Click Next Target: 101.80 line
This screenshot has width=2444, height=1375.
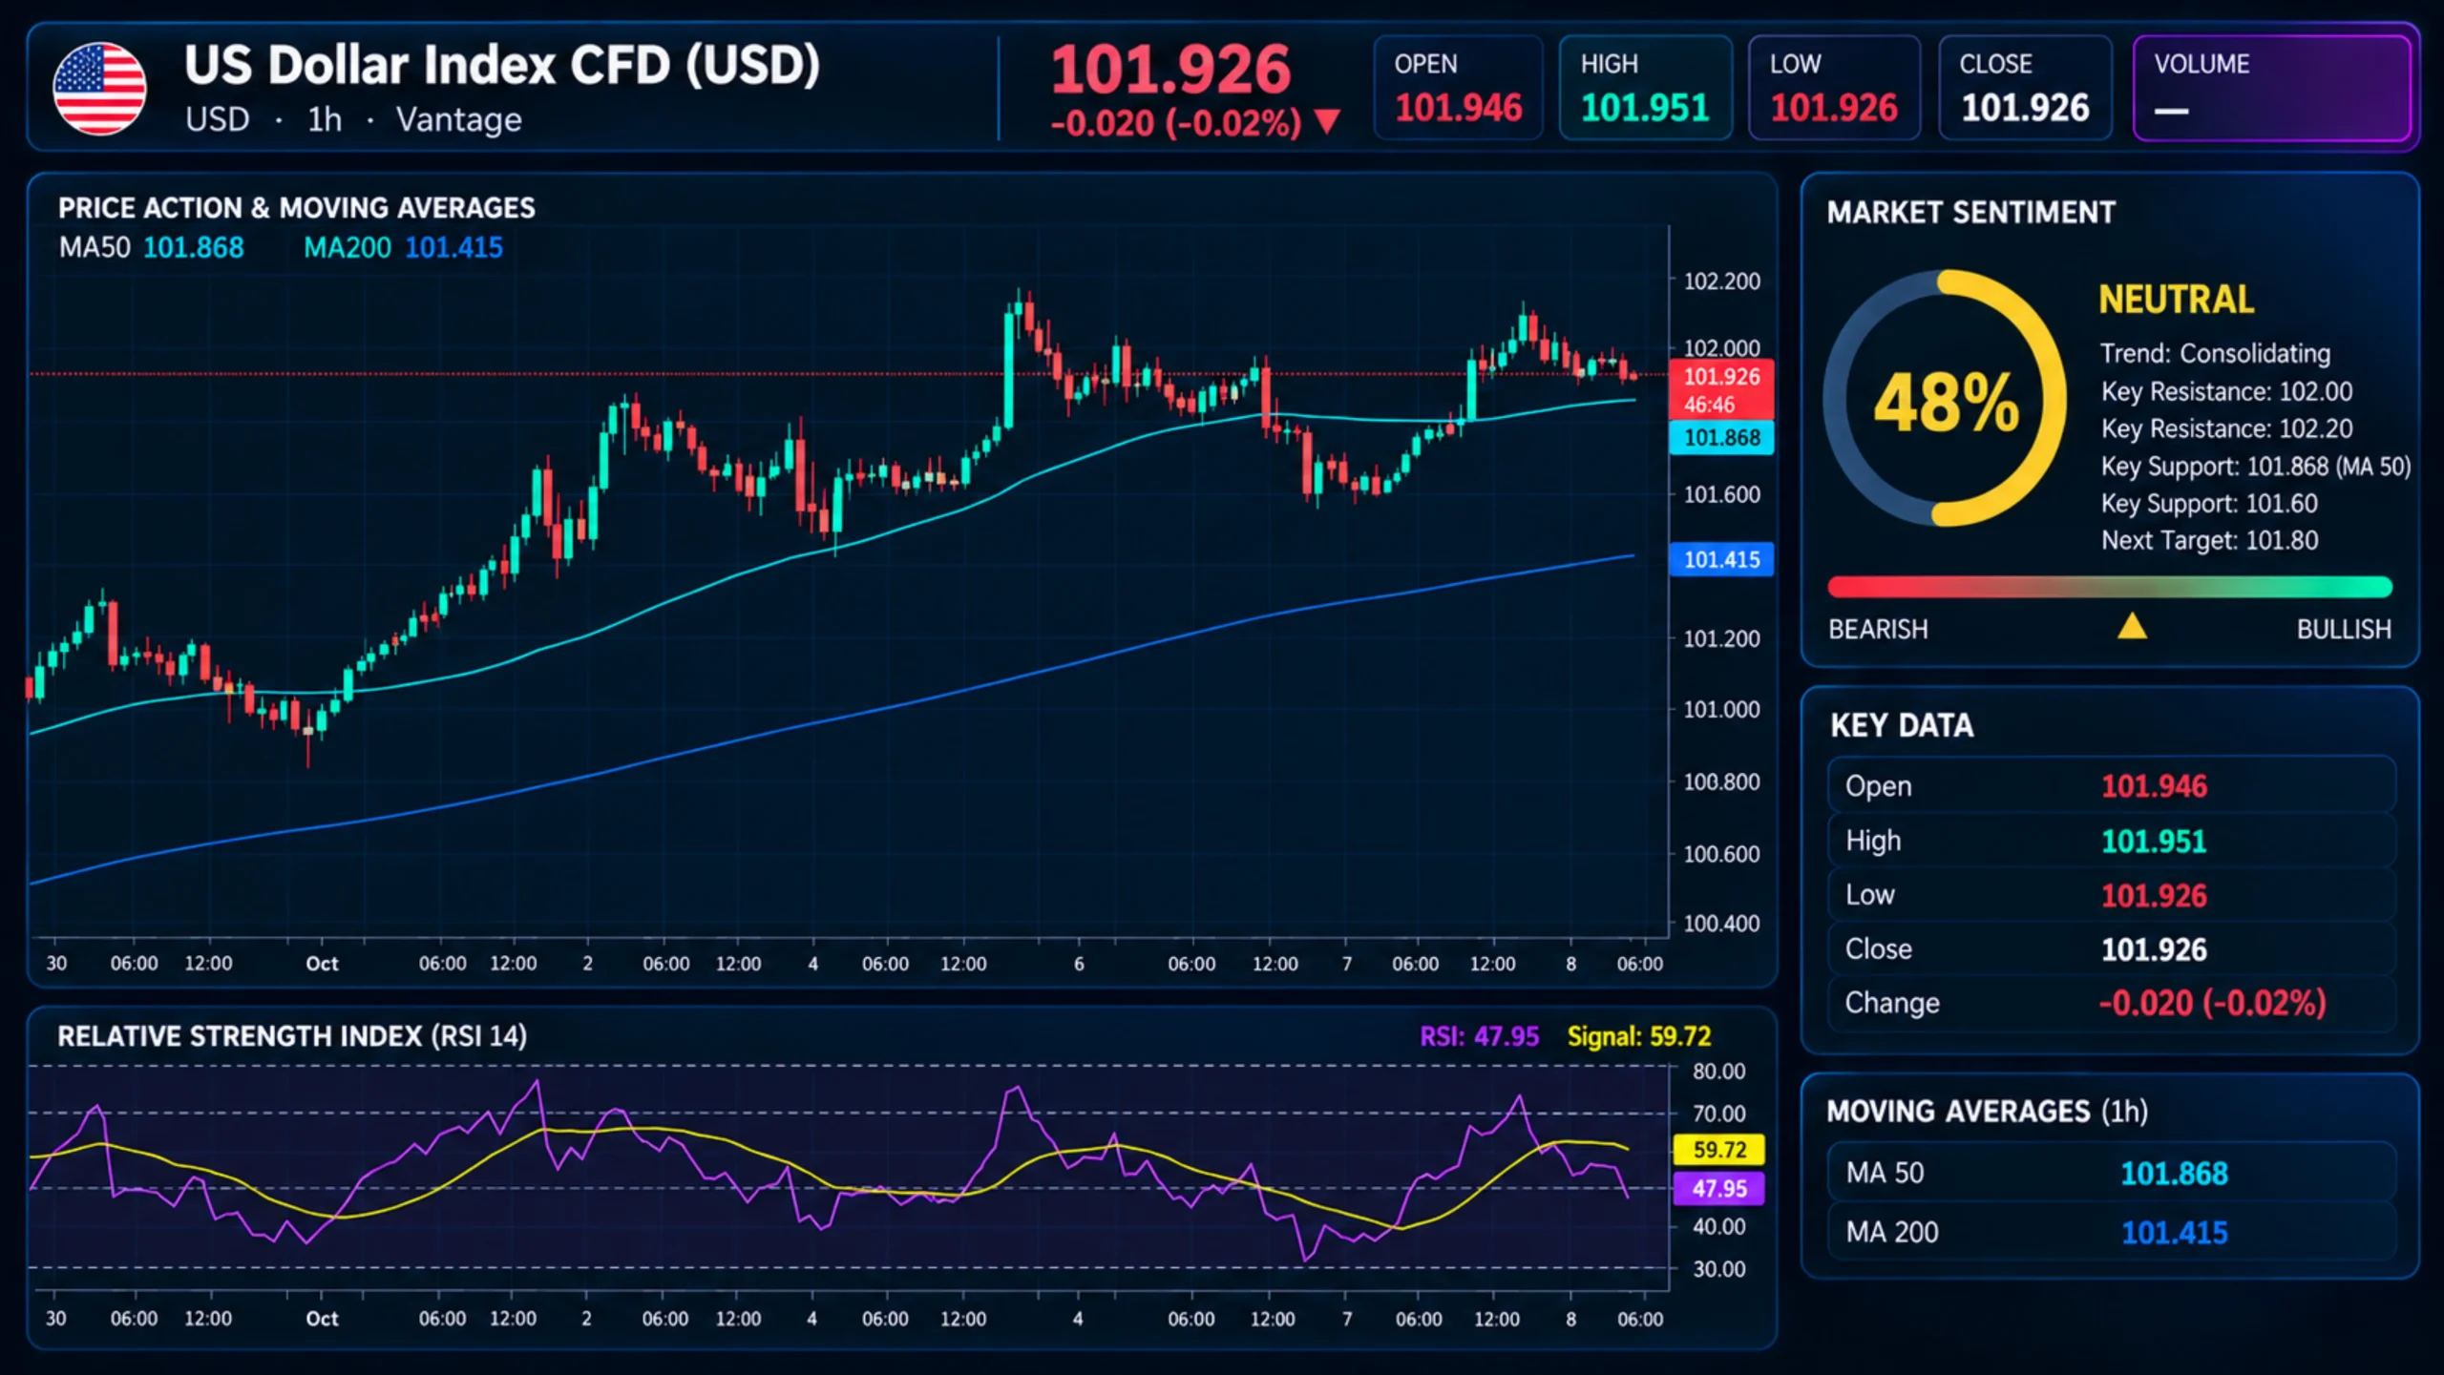pos(2209,541)
